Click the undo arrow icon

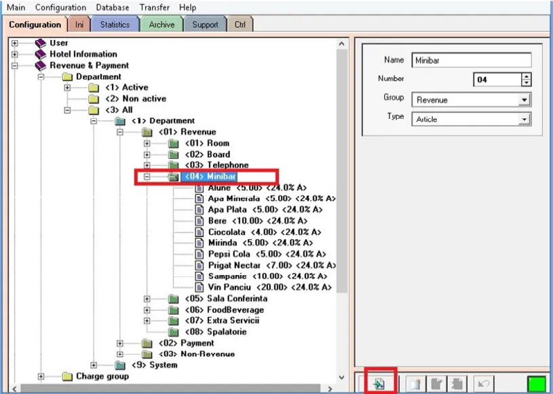coord(483,383)
